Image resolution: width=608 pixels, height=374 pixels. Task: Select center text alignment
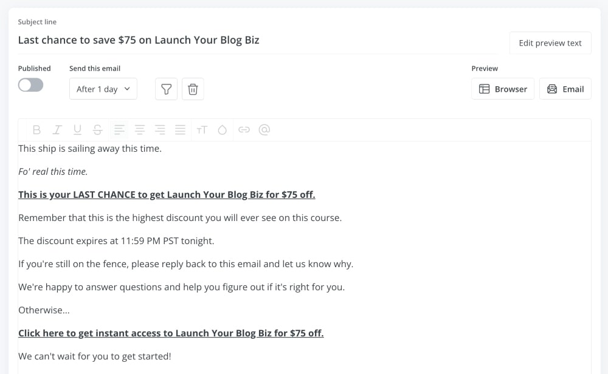coord(140,129)
